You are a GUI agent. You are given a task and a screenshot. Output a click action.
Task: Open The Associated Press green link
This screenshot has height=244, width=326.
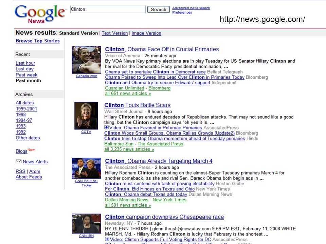(x=161, y=144)
